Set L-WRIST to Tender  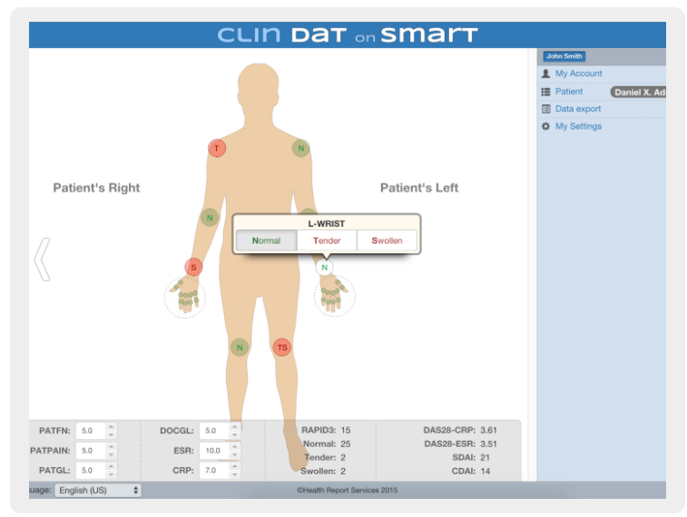point(327,240)
